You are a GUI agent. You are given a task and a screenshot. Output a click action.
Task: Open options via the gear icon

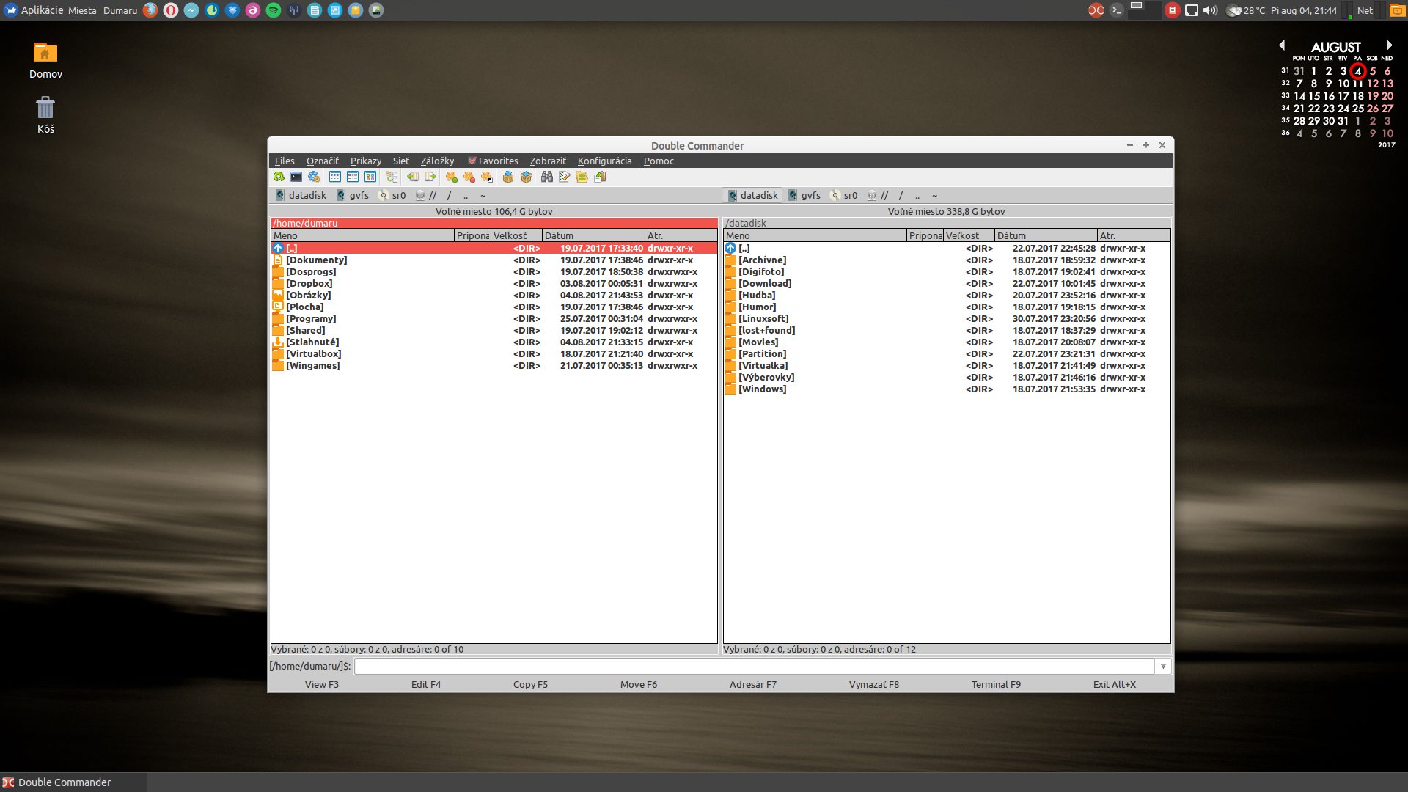coord(314,177)
